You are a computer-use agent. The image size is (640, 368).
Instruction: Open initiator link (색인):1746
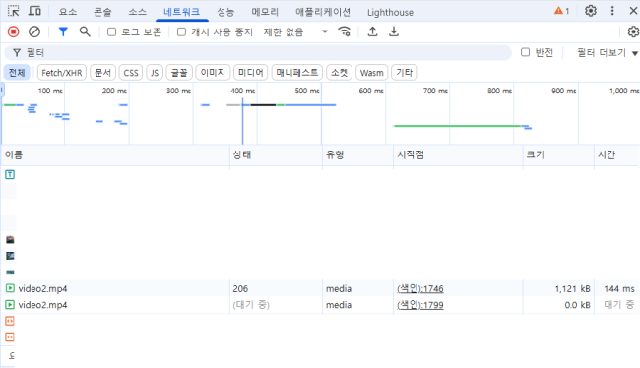420,288
